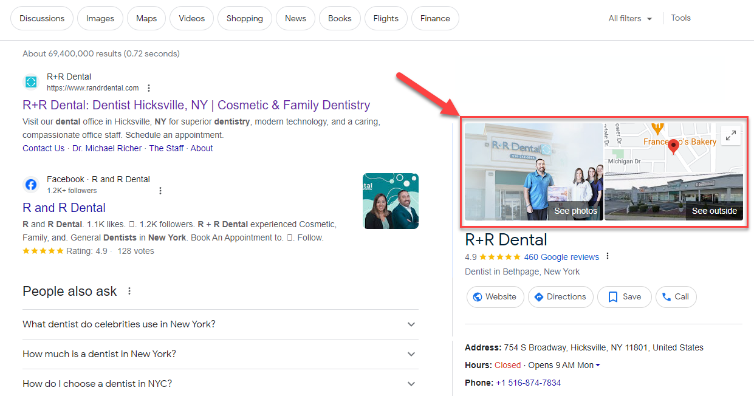Open options menu for Facebook result

click(x=160, y=191)
